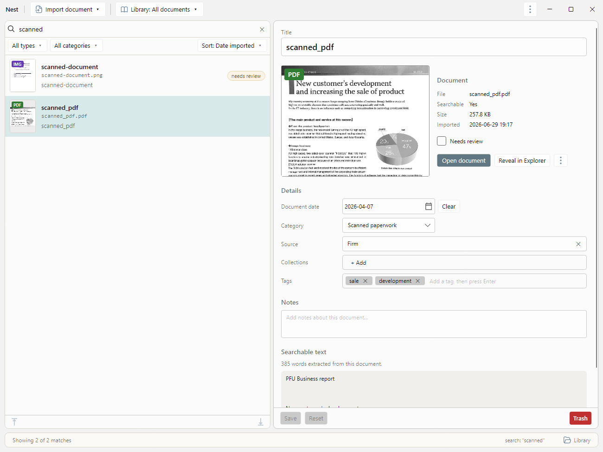Screen dimensions: 603x452
Task: Add a collection with + Add
Action: [x=359, y=263]
